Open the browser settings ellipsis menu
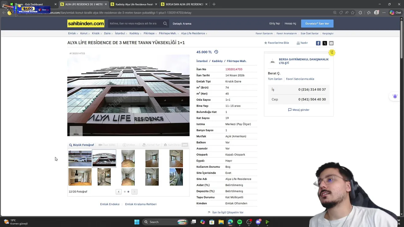The height and width of the screenshot is (227, 404). click(384, 13)
